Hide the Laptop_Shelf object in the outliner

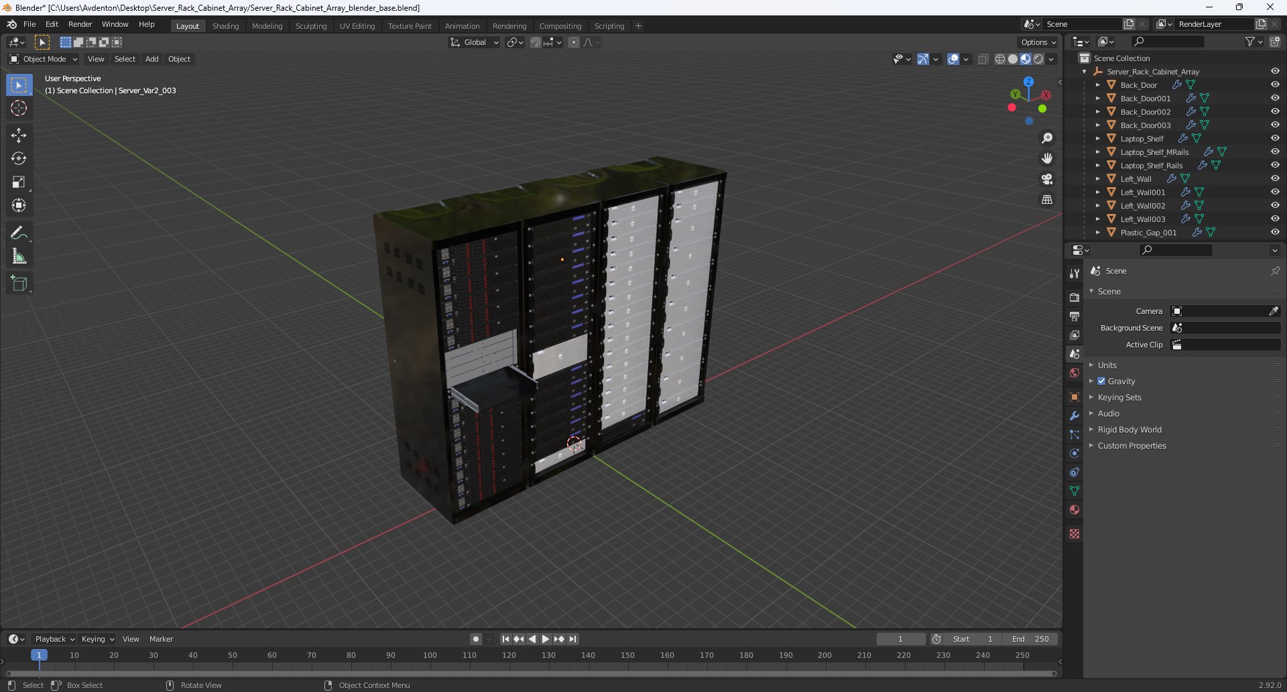tap(1274, 138)
